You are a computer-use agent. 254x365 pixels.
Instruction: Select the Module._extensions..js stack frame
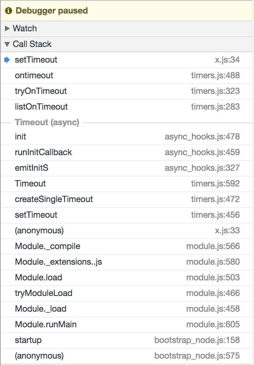(x=127, y=262)
